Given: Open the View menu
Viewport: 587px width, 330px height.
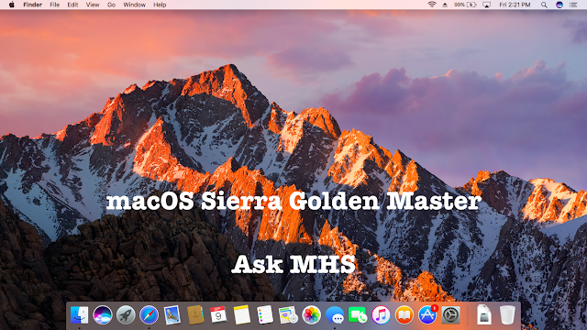Looking at the screenshot, I should [x=93, y=5].
